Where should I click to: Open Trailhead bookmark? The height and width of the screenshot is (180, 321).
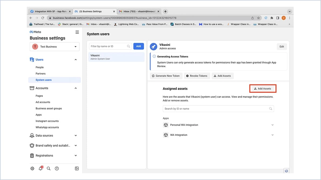tap(42, 24)
